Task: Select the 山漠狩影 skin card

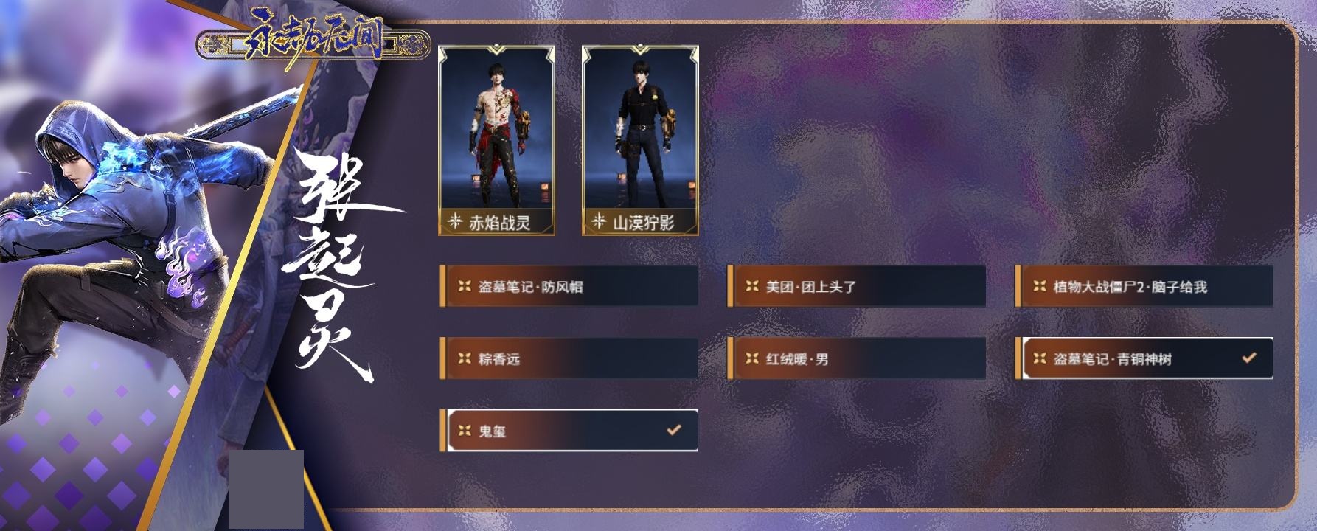Action: 640,141
